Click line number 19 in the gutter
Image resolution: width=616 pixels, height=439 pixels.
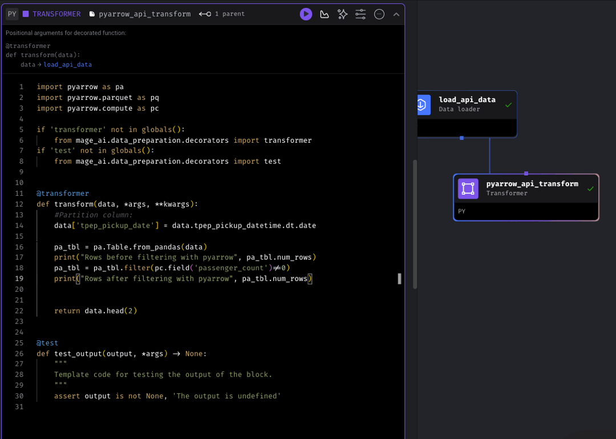click(19, 279)
